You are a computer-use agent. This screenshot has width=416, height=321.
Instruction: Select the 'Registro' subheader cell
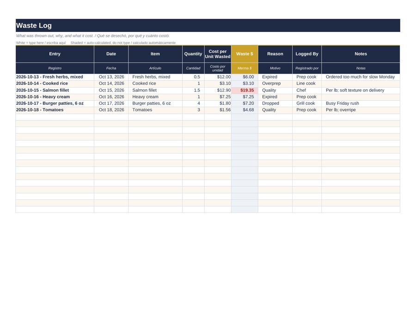tap(55, 68)
